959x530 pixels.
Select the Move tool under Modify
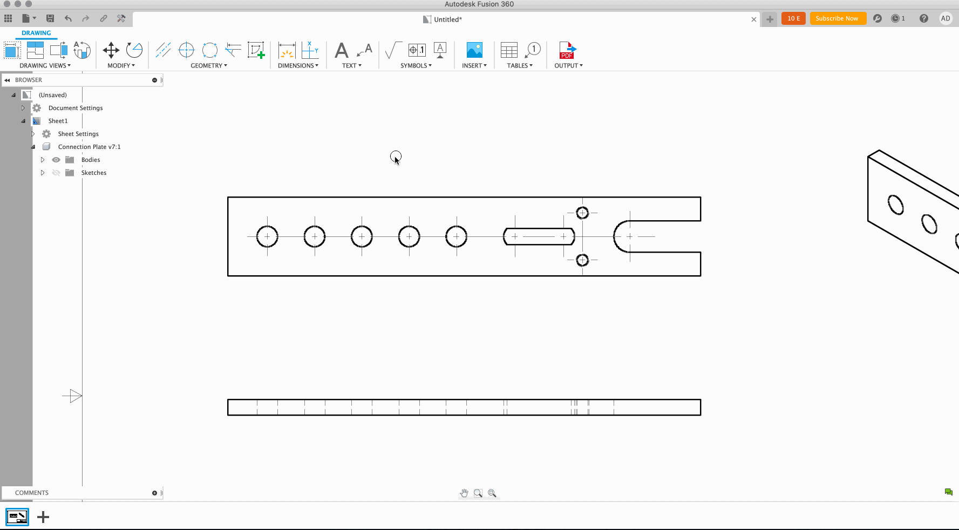[x=111, y=50]
